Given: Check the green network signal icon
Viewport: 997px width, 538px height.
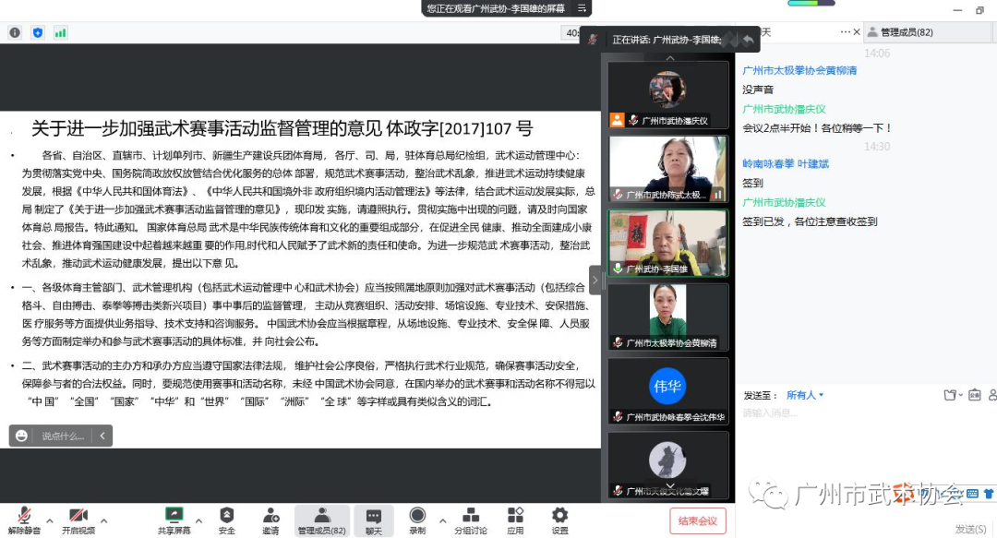Looking at the screenshot, I should click(x=60, y=32).
